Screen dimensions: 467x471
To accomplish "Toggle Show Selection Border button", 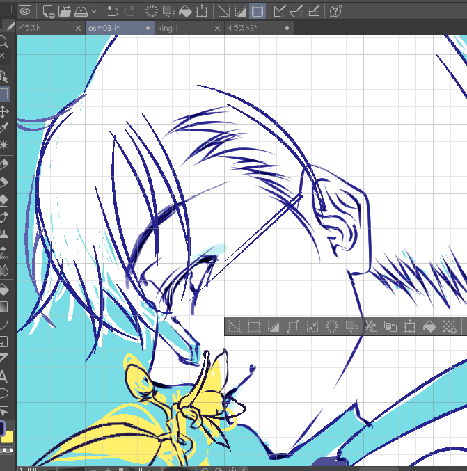I will click(x=258, y=11).
